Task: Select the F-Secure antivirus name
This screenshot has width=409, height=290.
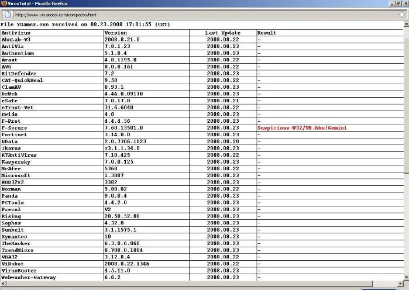Action: [14, 128]
